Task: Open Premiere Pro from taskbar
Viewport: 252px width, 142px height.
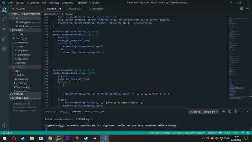Action: click(x=68, y=138)
